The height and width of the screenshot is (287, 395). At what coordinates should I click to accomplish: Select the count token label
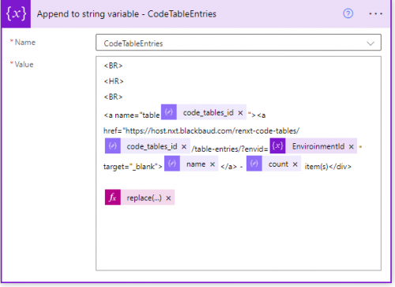click(x=278, y=164)
